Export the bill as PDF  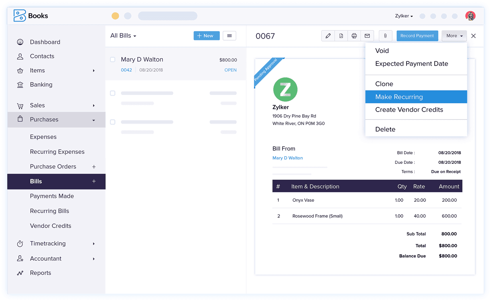(x=341, y=36)
